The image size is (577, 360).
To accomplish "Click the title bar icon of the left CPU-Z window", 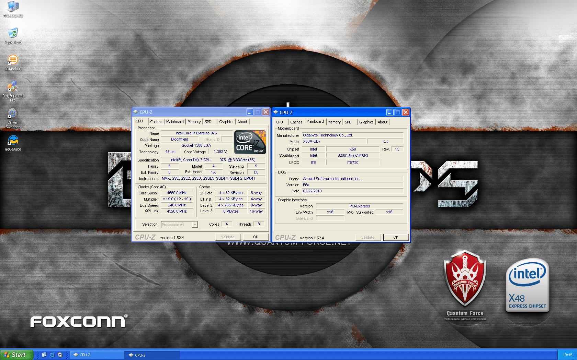I will click(136, 112).
